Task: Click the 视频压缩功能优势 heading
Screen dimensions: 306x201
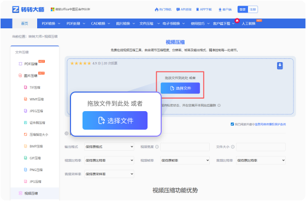Action: pyautogui.click(x=175, y=190)
